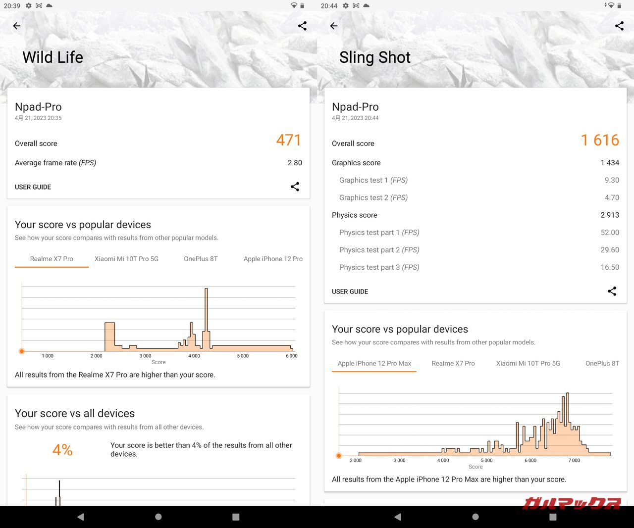Image resolution: width=634 pixels, height=528 pixels.
Task: Tap orange score marker on Wild Life chart
Action: [x=22, y=351]
